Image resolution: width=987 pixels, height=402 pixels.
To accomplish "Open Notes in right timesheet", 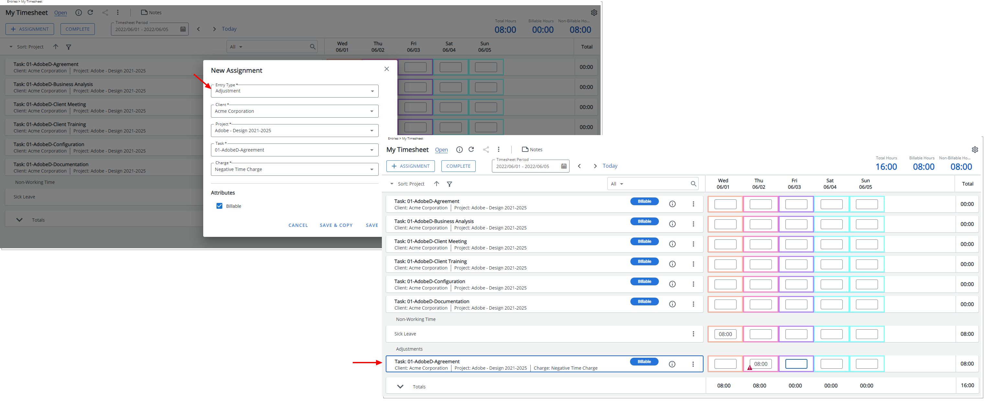I will pos(532,150).
